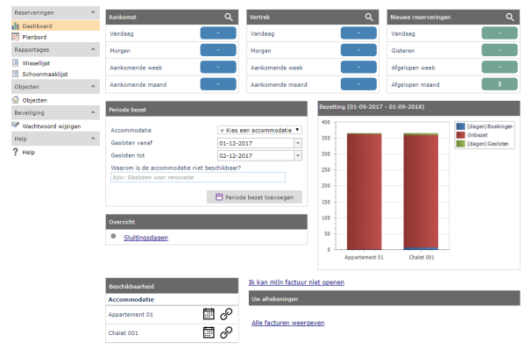Open calendar icon for Chalet 001
The height and width of the screenshot is (357, 532).
[x=209, y=332]
